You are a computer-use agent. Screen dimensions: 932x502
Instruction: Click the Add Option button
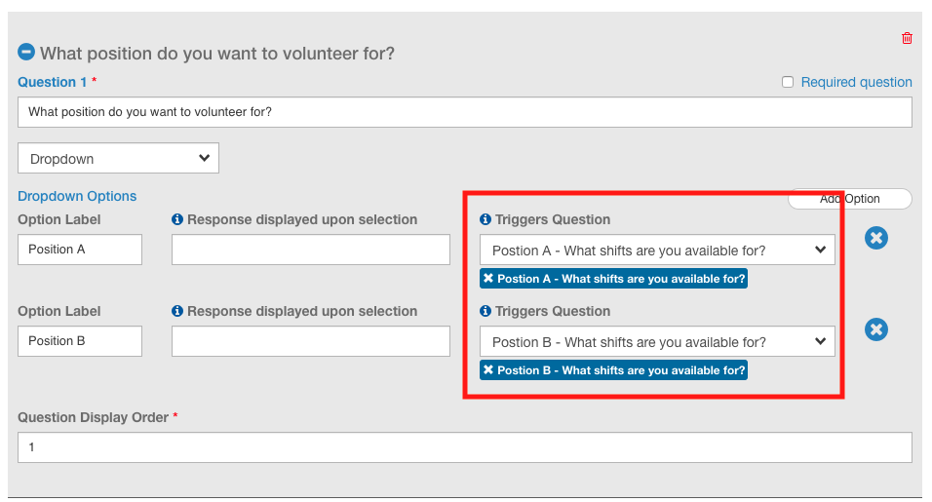pos(849,199)
